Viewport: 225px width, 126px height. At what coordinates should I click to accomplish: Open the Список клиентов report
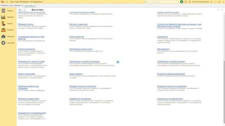[77, 37]
